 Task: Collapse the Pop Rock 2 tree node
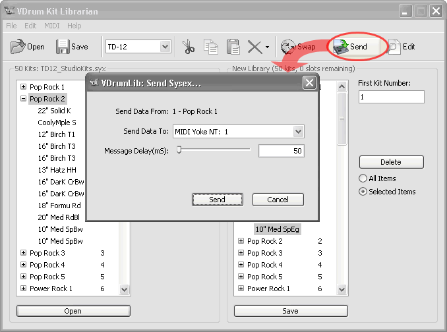click(x=24, y=99)
